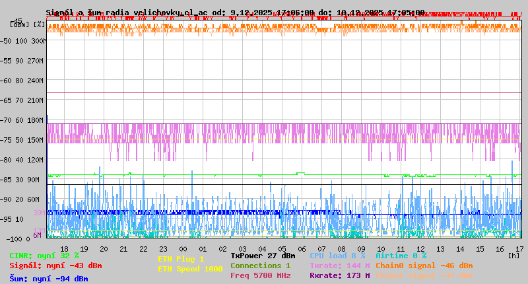Image resolution: width=528 pixels, height=284 pixels.
Task: Click the Airtime legend label
Action: (401, 256)
